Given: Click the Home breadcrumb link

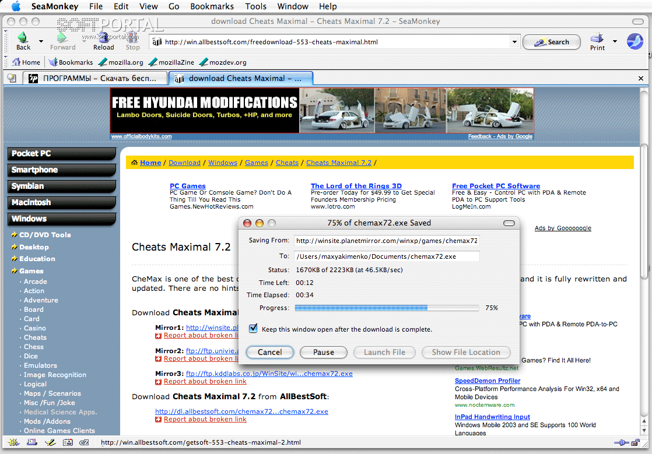Looking at the screenshot, I should tap(150, 163).
